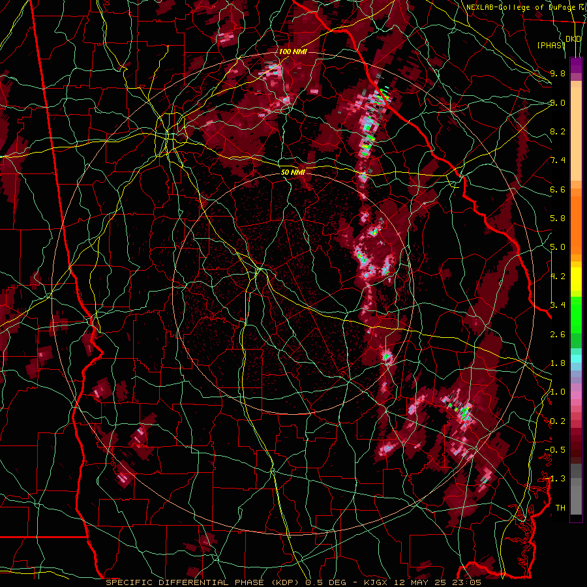
Task: Pick the gray bottom segment of color bar
Action: click(x=576, y=500)
